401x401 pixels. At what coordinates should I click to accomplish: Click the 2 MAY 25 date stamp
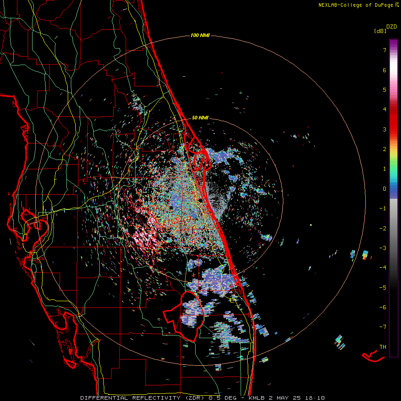(x=285, y=398)
